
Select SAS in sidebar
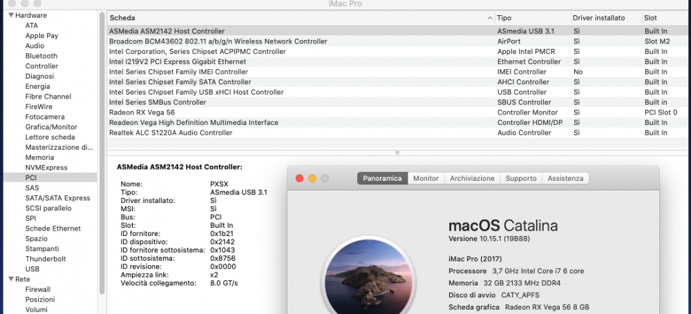tap(32, 188)
